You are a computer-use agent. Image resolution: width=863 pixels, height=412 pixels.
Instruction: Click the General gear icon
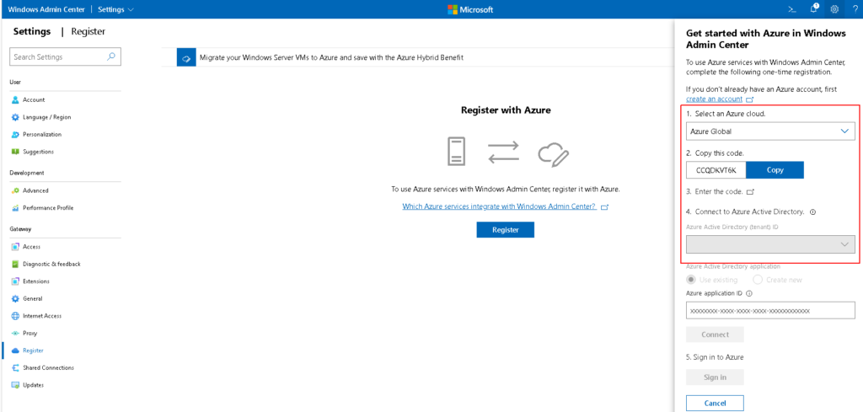pos(15,299)
